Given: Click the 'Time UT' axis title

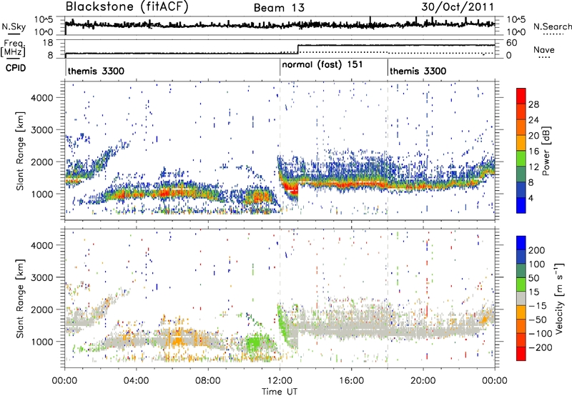Looking at the screenshot, I should 280,391.
